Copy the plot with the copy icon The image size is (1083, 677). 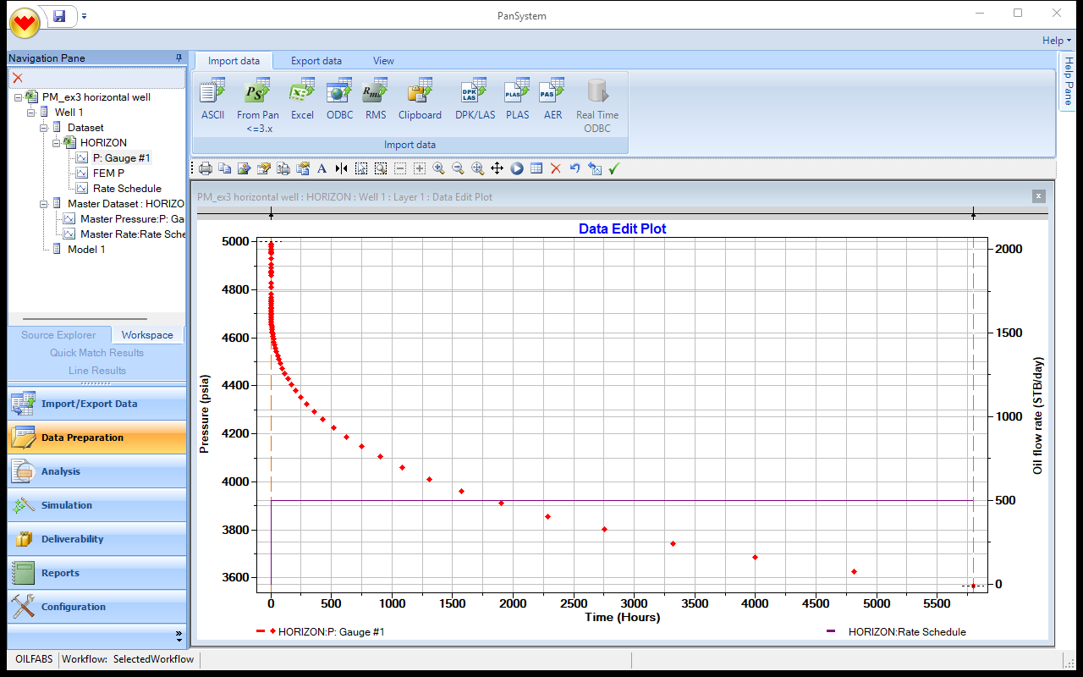tap(224, 168)
